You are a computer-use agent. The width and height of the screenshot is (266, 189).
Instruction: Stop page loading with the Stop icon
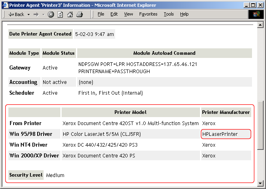[x=51, y=14]
